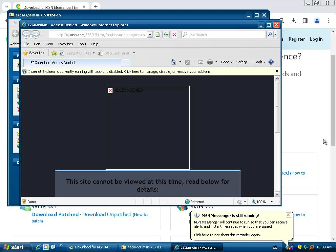Expand the Print options dropdown arrow
Screen dimensions: 336x252
pyautogui.click(x=217, y=62)
